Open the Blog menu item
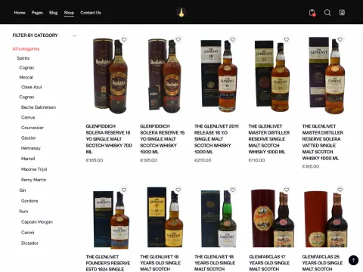Screen dimensions: 363x272 pos(53,13)
